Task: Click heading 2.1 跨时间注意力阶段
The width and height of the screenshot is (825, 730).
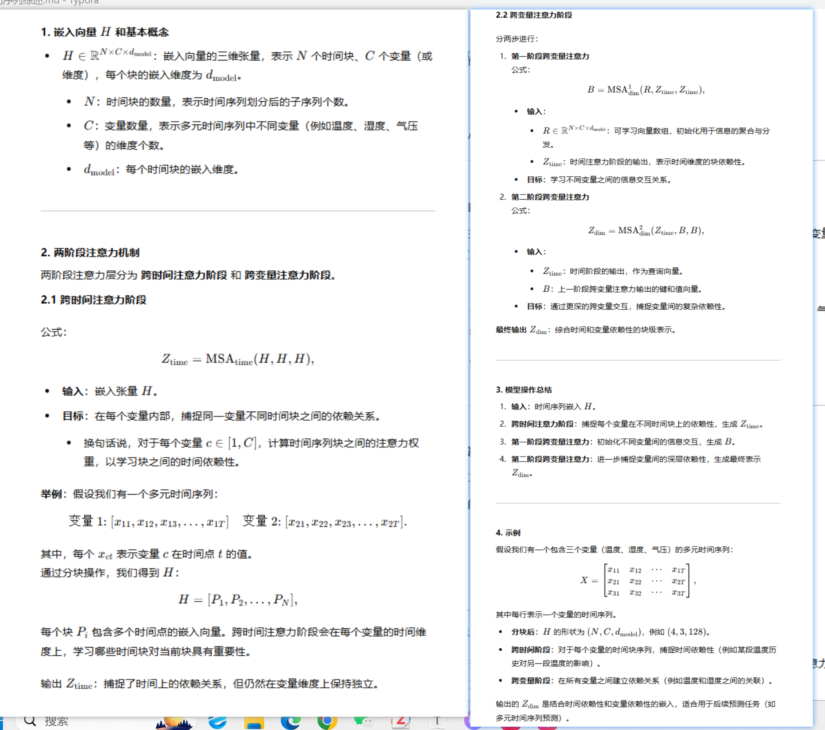Action: click(x=94, y=300)
